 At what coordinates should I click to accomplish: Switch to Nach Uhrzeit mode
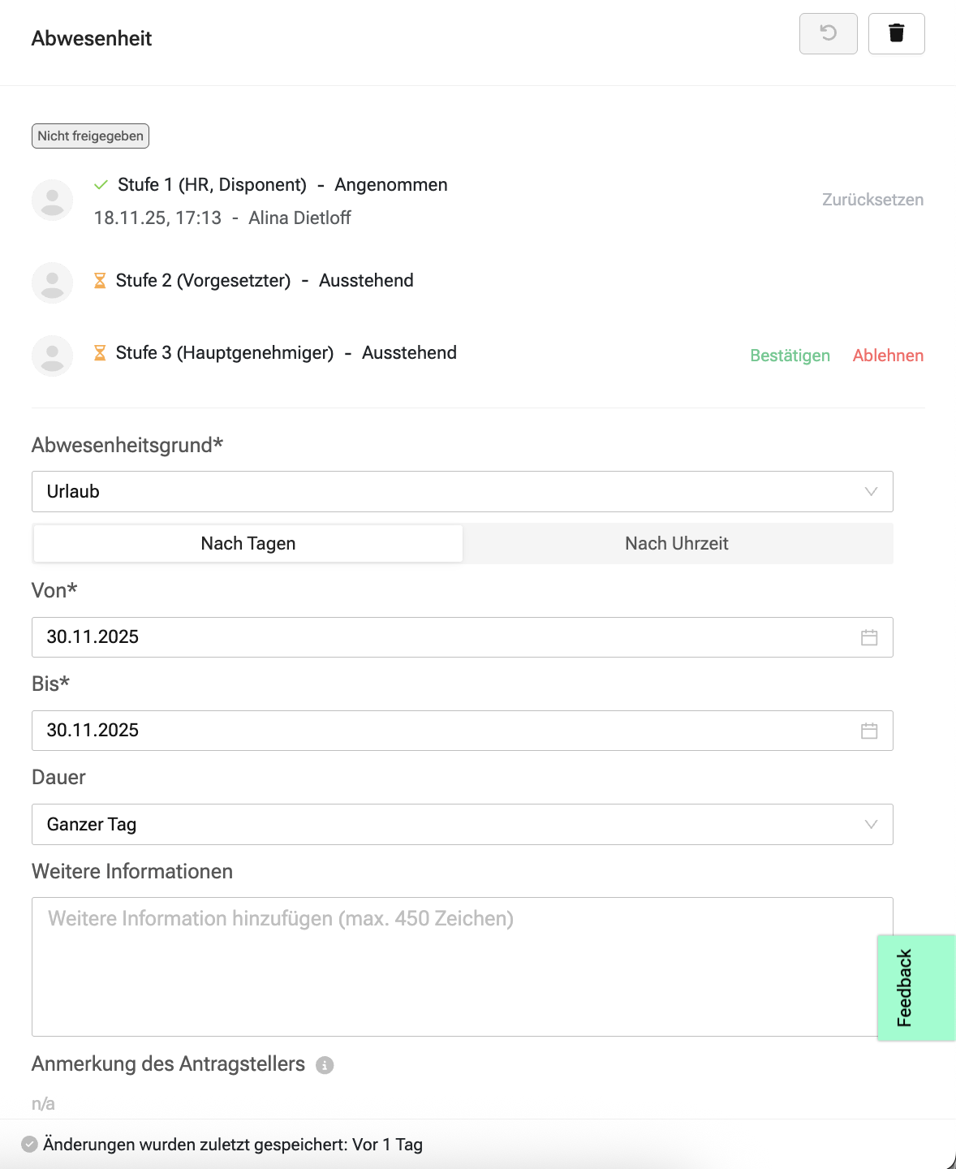677,543
